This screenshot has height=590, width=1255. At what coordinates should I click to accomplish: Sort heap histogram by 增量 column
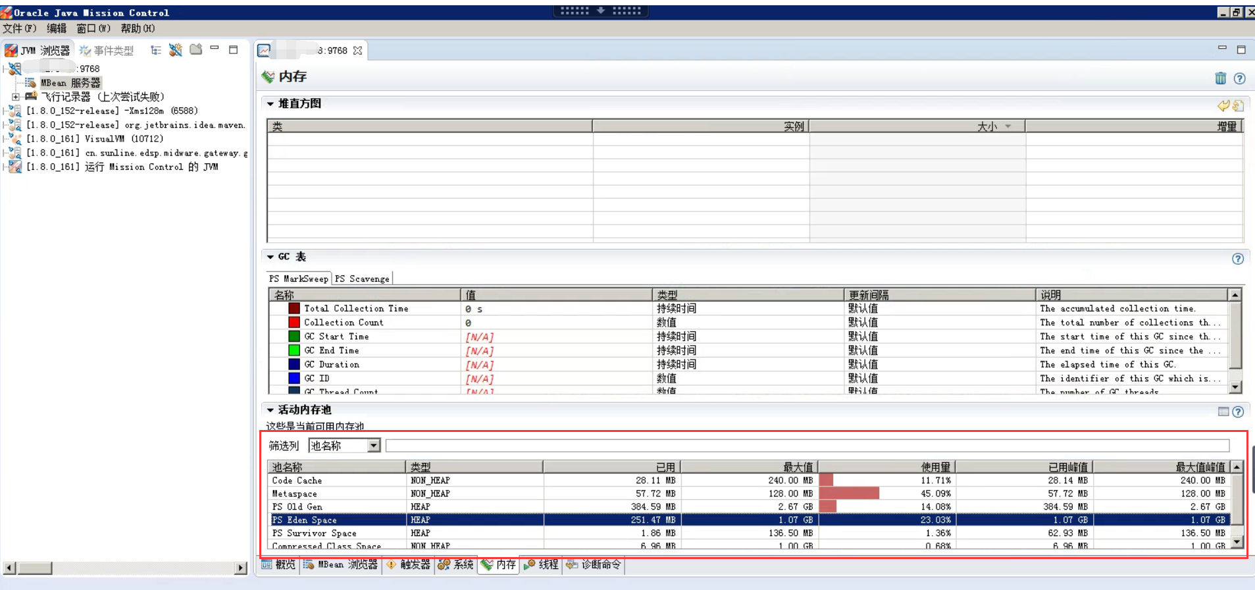(x=1134, y=126)
